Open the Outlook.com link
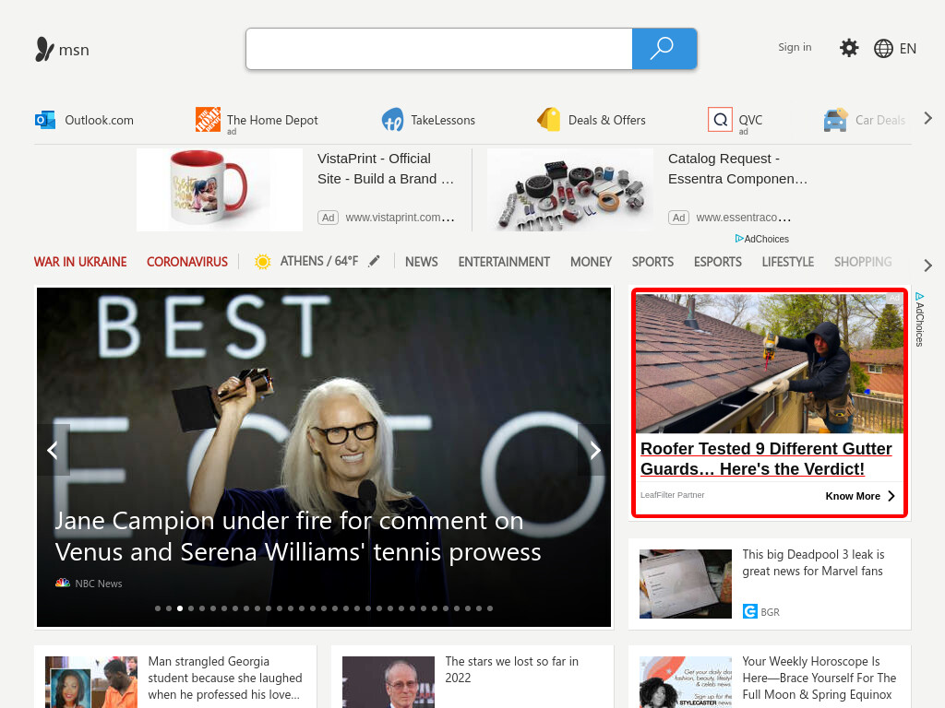 click(x=99, y=120)
